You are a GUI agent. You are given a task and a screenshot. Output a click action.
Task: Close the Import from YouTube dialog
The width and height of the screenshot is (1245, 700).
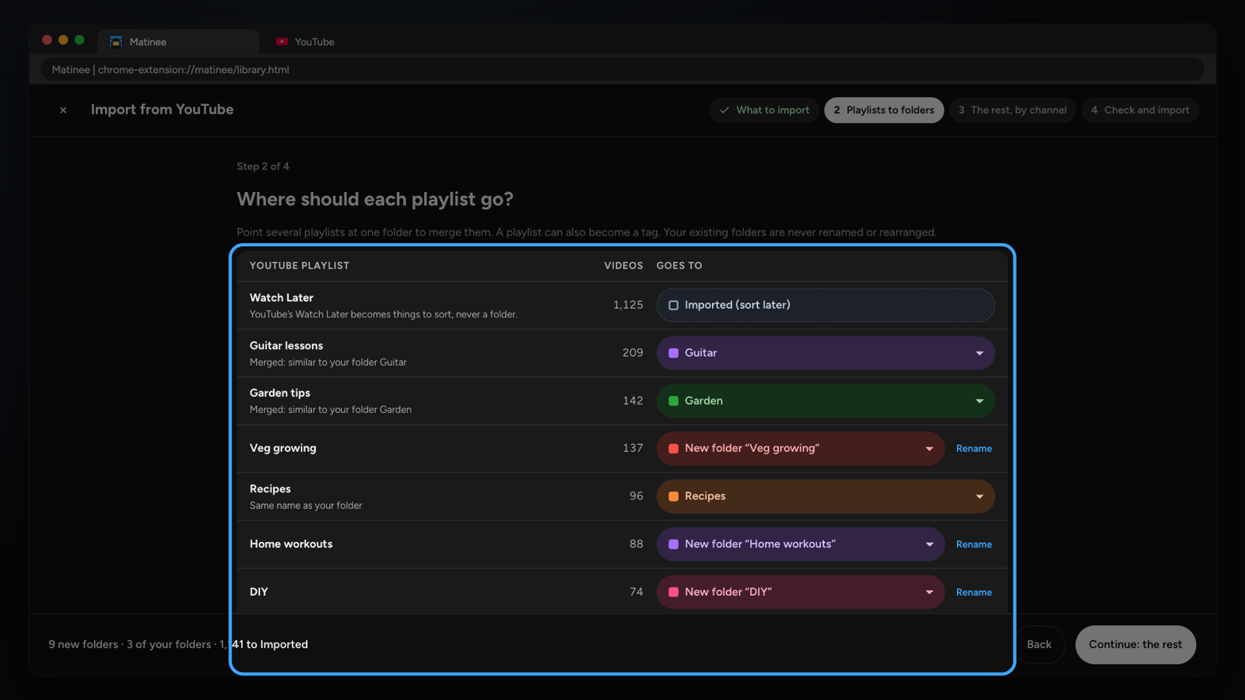tap(63, 110)
